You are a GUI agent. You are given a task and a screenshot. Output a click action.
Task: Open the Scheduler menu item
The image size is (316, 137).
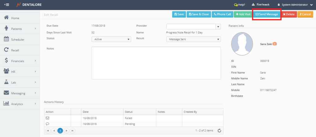pos(18,39)
